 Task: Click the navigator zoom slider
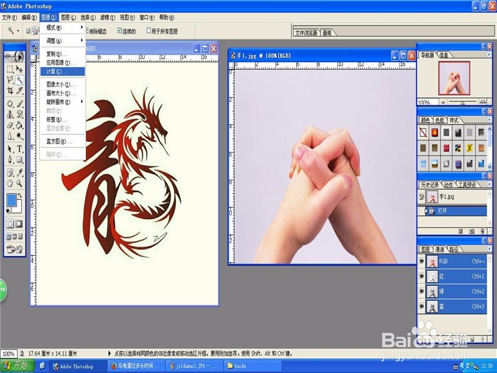pos(463,102)
